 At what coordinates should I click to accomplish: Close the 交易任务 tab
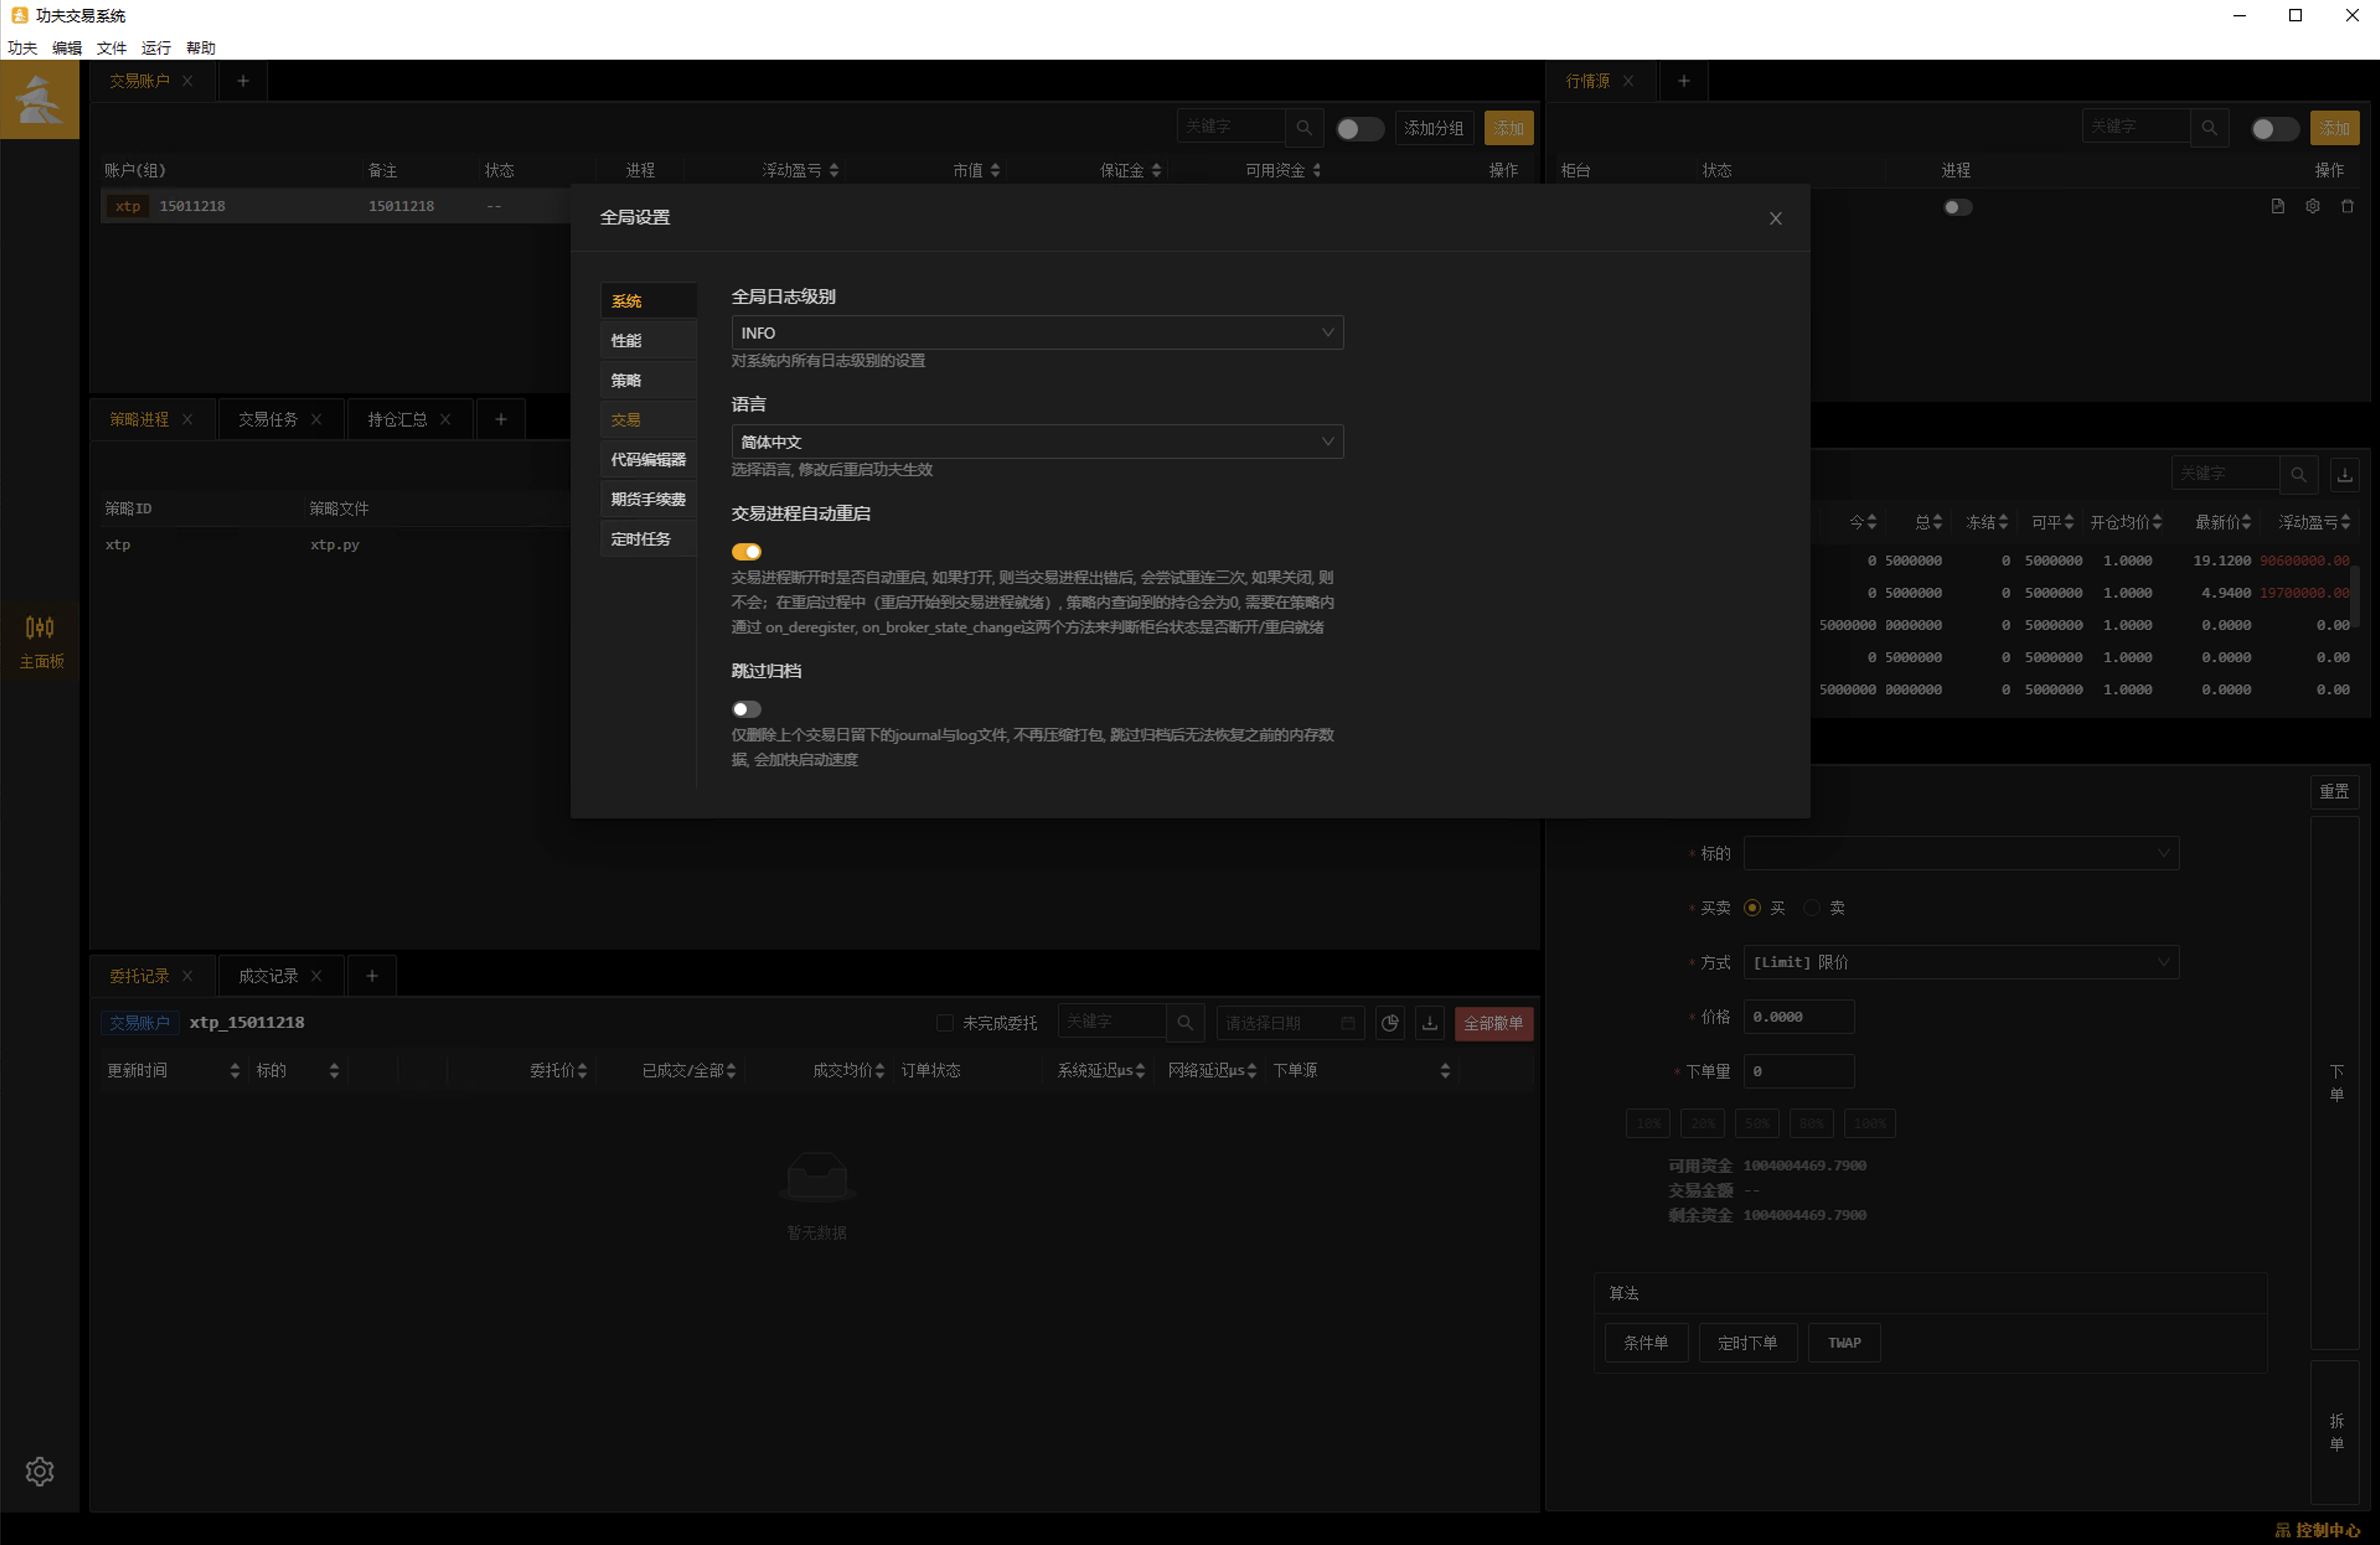(x=316, y=419)
